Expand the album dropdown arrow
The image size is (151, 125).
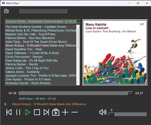click(x=78, y=22)
